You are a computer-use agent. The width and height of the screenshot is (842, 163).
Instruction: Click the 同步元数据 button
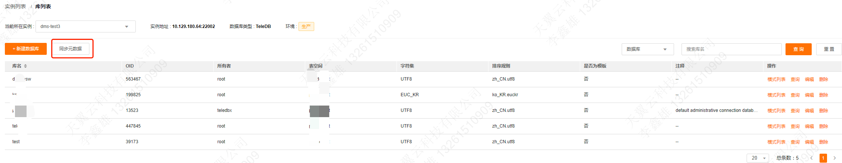[x=71, y=49]
